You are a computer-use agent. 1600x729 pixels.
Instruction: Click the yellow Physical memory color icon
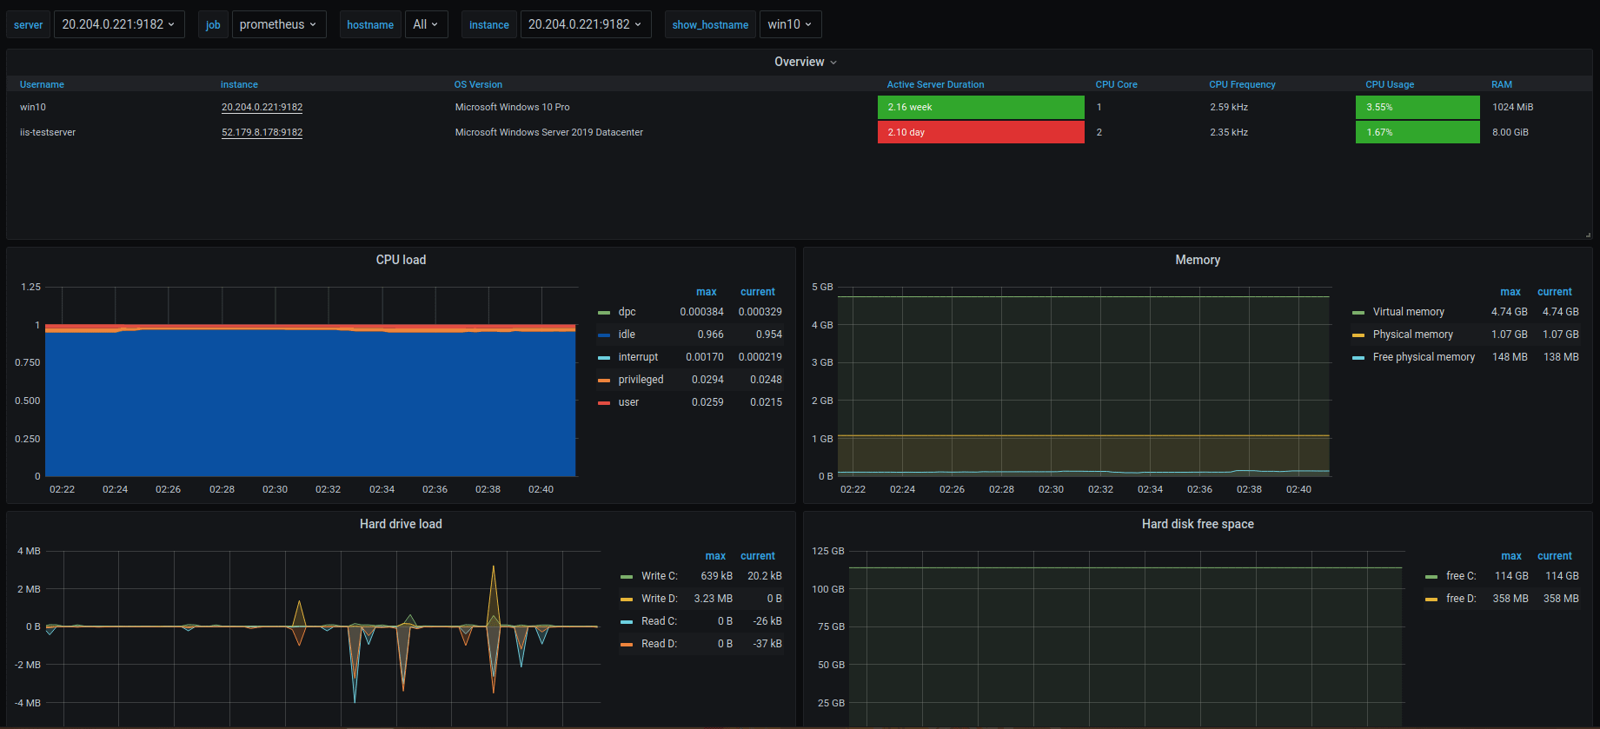[1358, 335]
